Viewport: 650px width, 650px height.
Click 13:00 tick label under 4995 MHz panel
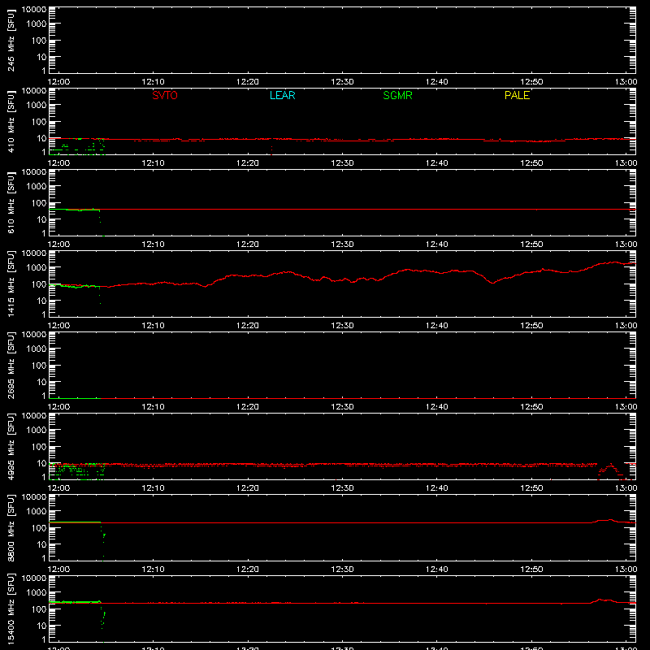point(626,488)
